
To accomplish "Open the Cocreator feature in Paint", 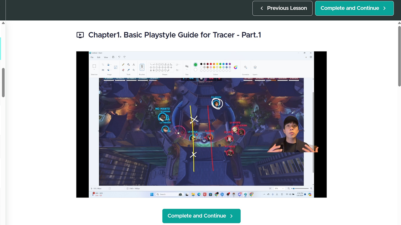I will click(x=246, y=67).
